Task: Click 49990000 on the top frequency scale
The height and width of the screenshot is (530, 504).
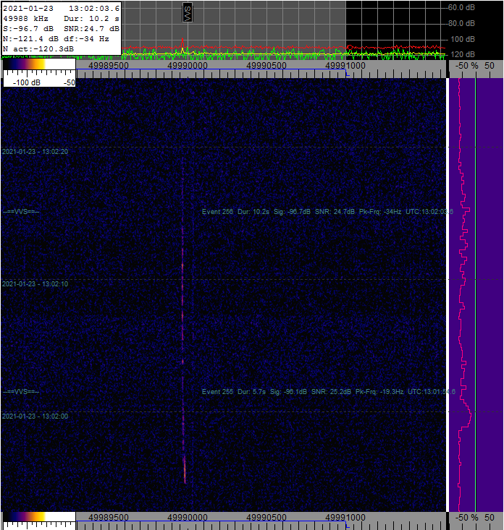Action: click(x=188, y=65)
